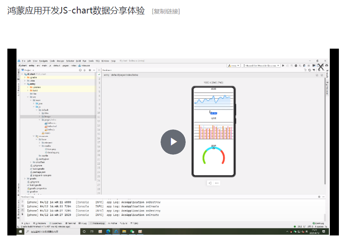Collapse the main folder
The height and width of the screenshot is (245, 348).
(x=31, y=100)
